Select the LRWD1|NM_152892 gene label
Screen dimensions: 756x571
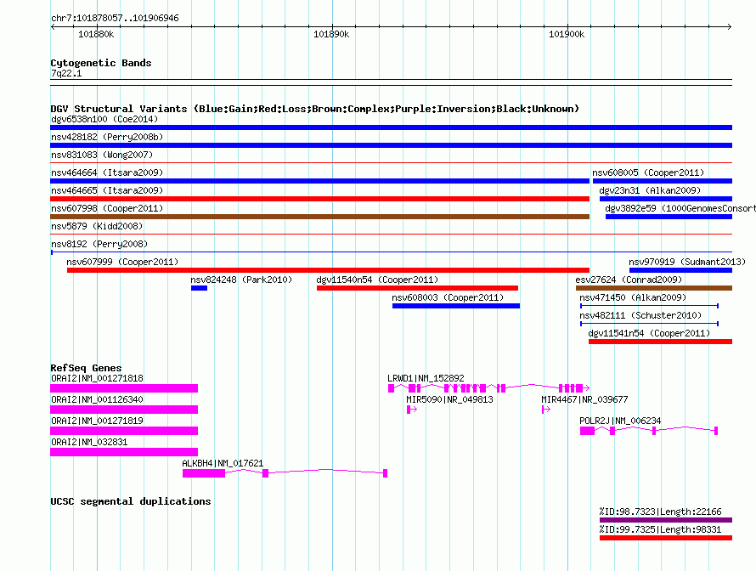(426, 379)
